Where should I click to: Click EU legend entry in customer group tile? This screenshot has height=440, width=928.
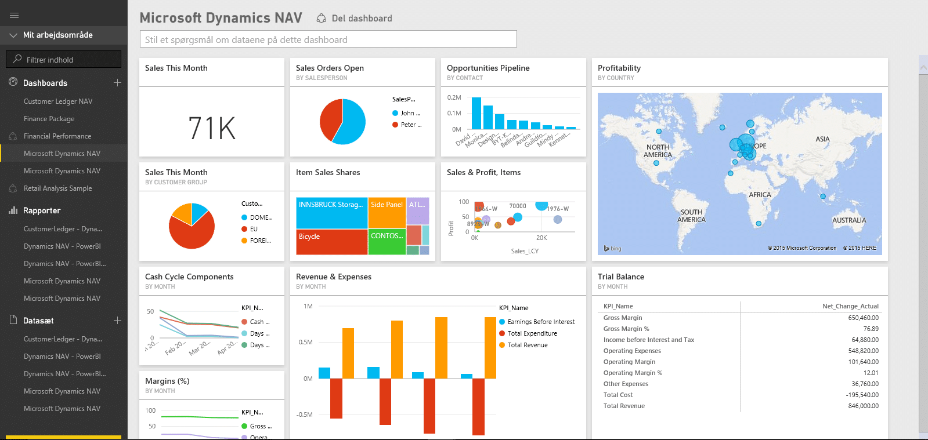250,229
